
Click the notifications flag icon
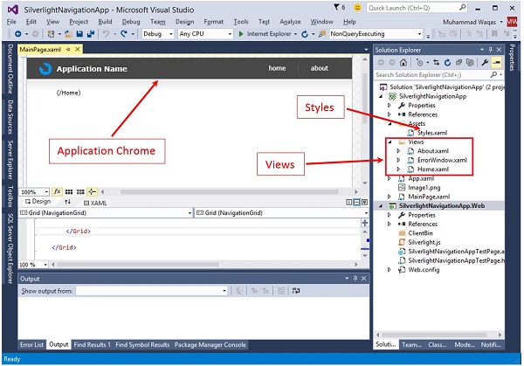click(336, 7)
